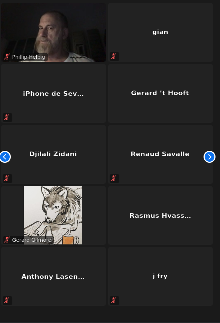Image resolution: width=220 pixels, height=323 pixels.
Task: Click muted mic icon beside Phillip Helbig name
Action: pyautogui.click(x=7, y=57)
